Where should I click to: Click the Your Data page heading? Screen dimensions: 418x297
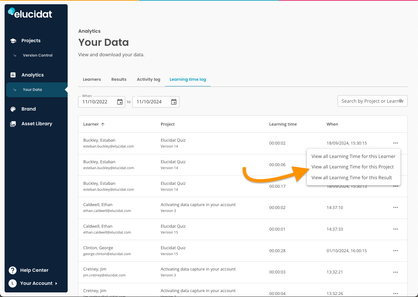(x=104, y=43)
